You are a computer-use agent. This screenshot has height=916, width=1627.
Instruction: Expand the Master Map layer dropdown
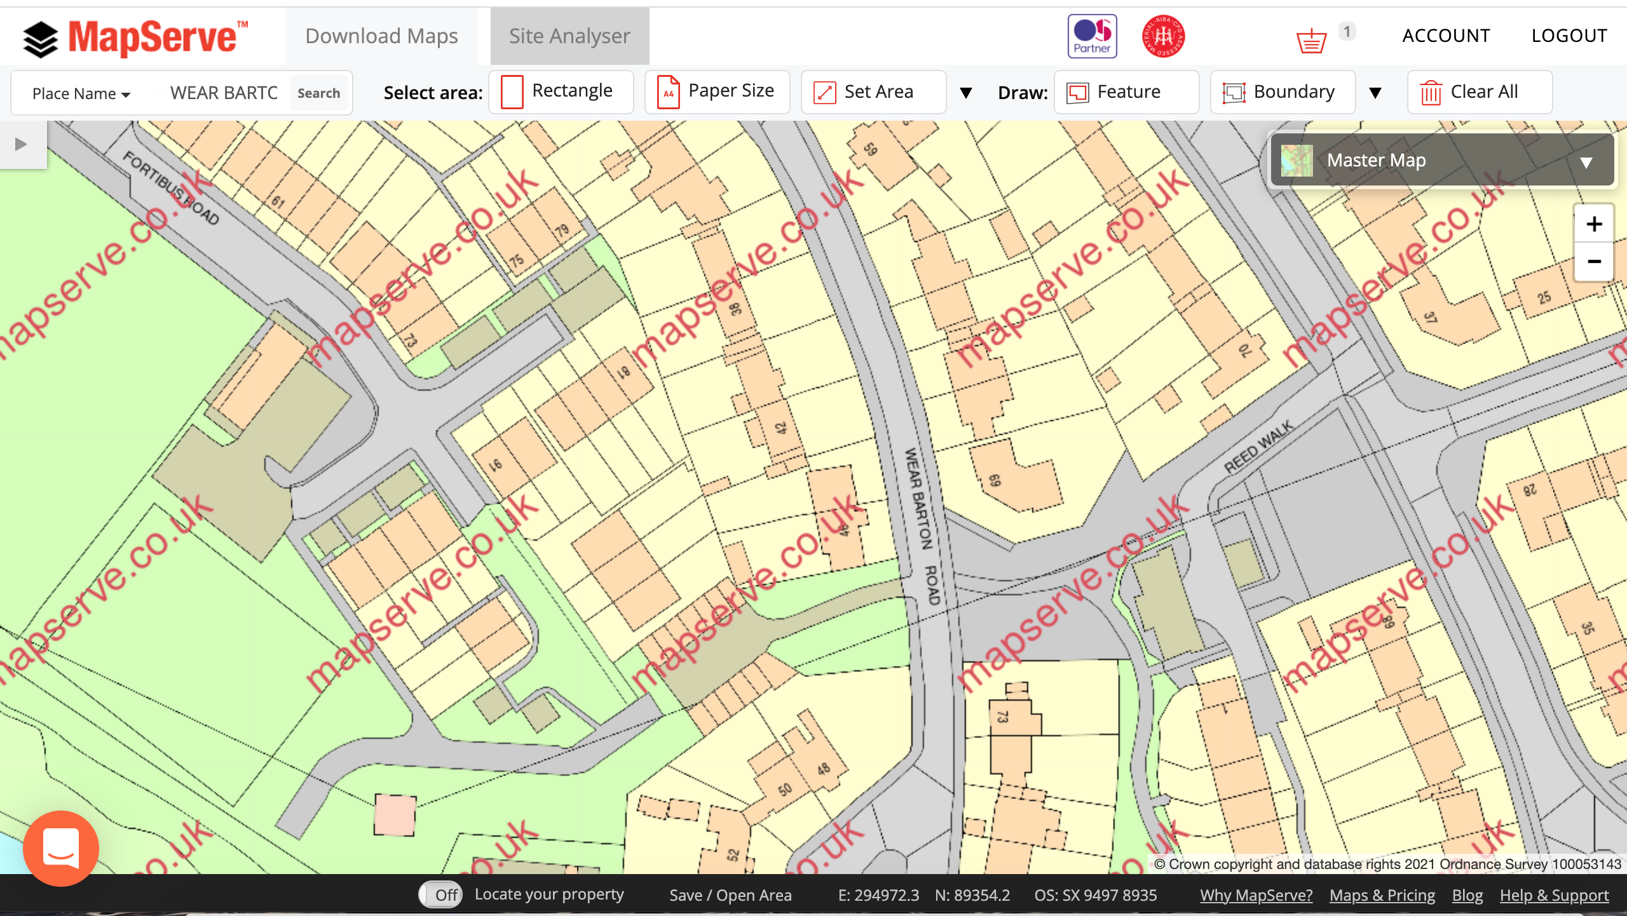(x=1587, y=161)
